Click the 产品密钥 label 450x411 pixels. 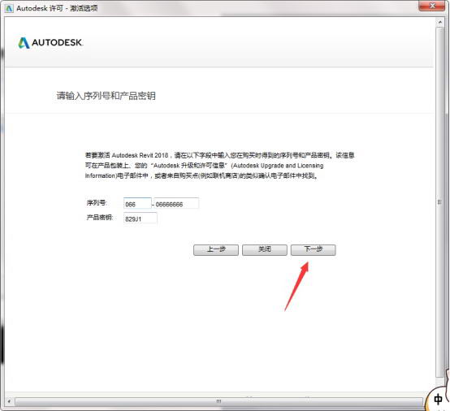[100, 218]
